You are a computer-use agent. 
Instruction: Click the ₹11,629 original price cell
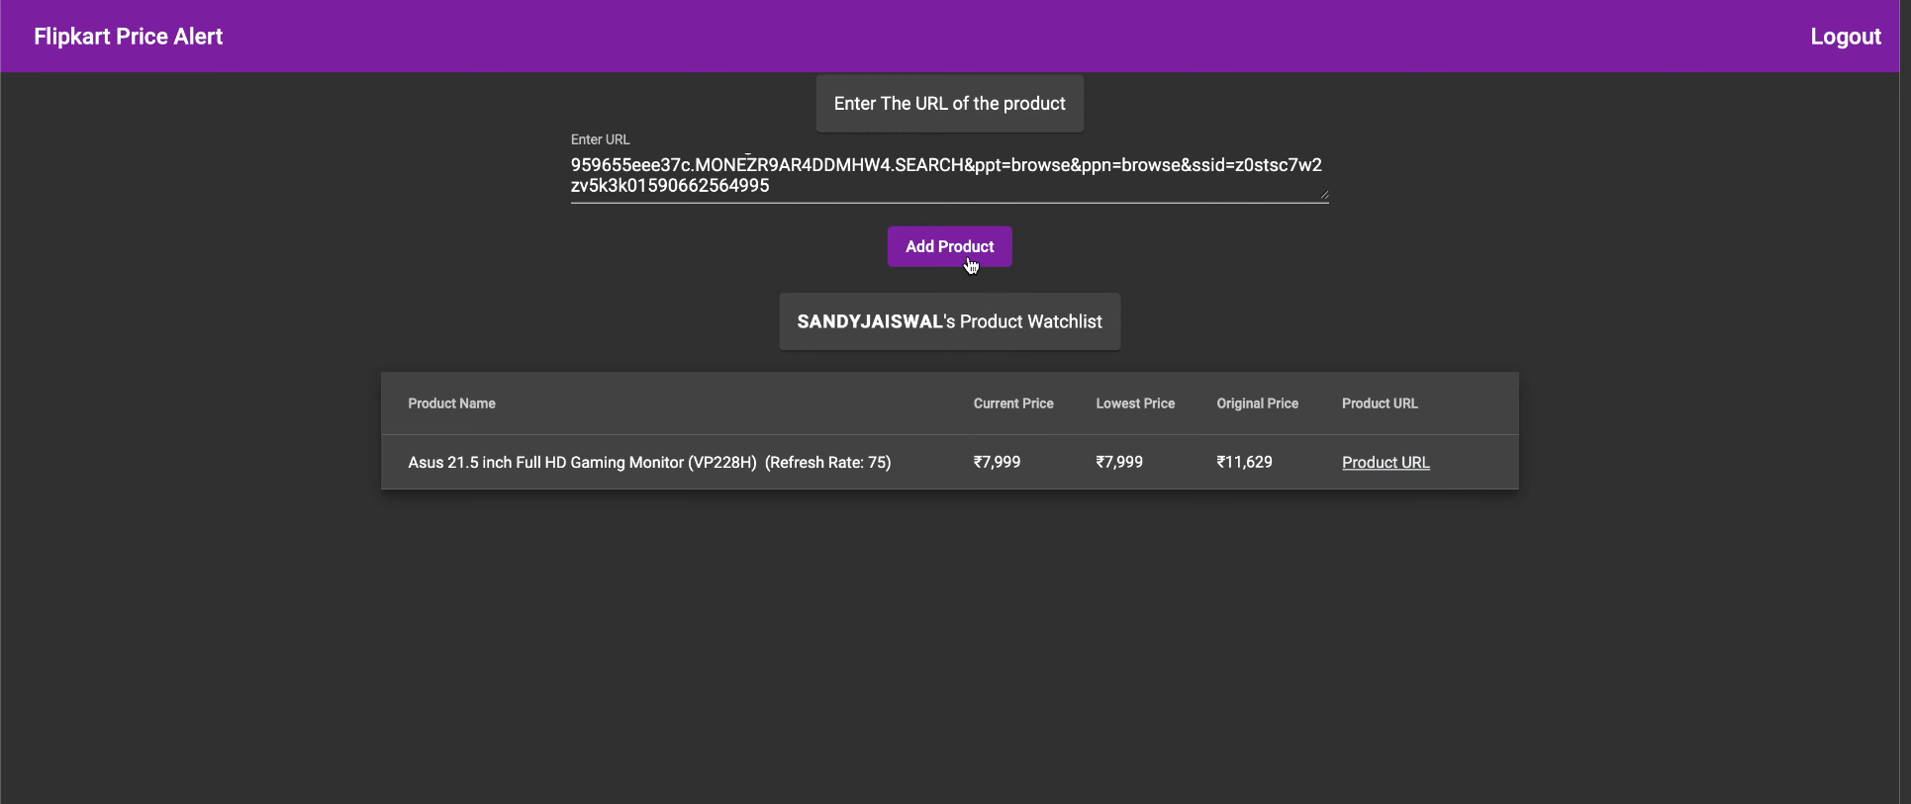[x=1244, y=462]
